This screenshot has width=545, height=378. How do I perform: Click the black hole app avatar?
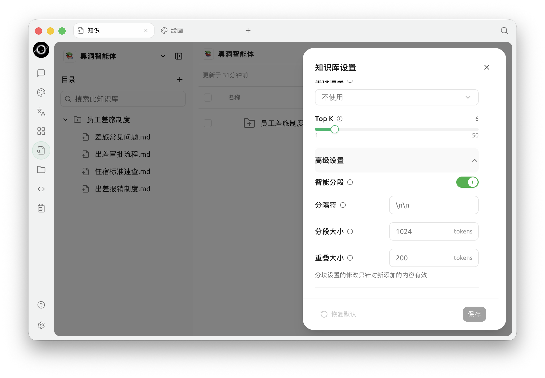41,50
